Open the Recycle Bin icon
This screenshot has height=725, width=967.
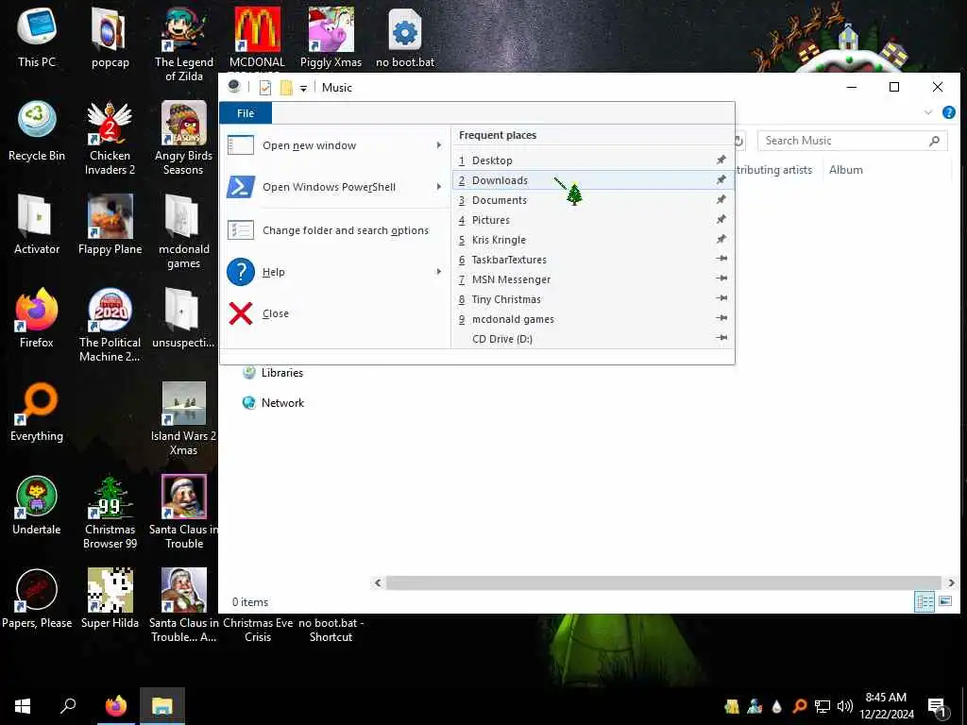click(37, 130)
